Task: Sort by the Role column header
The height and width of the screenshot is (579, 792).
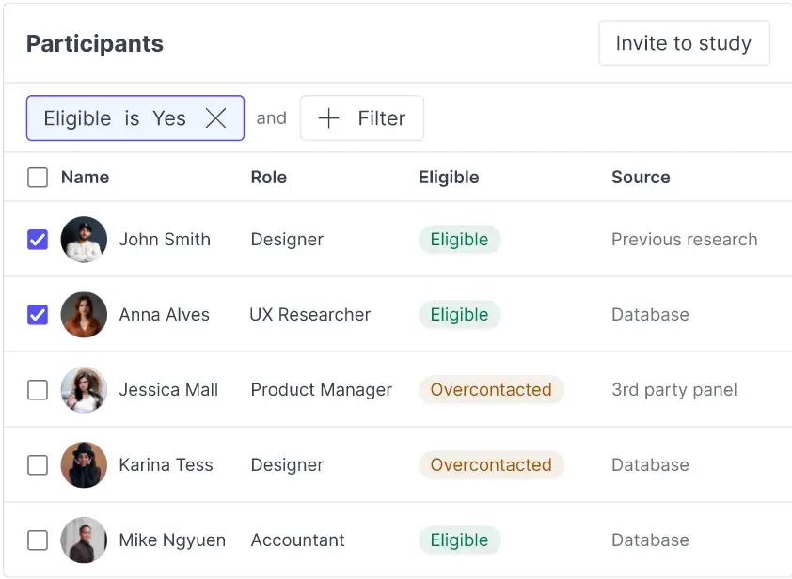Action: (x=268, y=177)
